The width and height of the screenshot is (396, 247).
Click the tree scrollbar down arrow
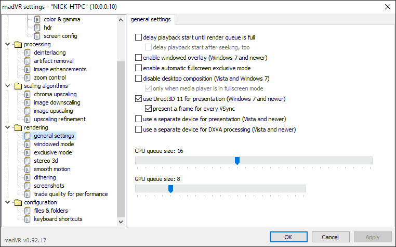pos(121,222)
